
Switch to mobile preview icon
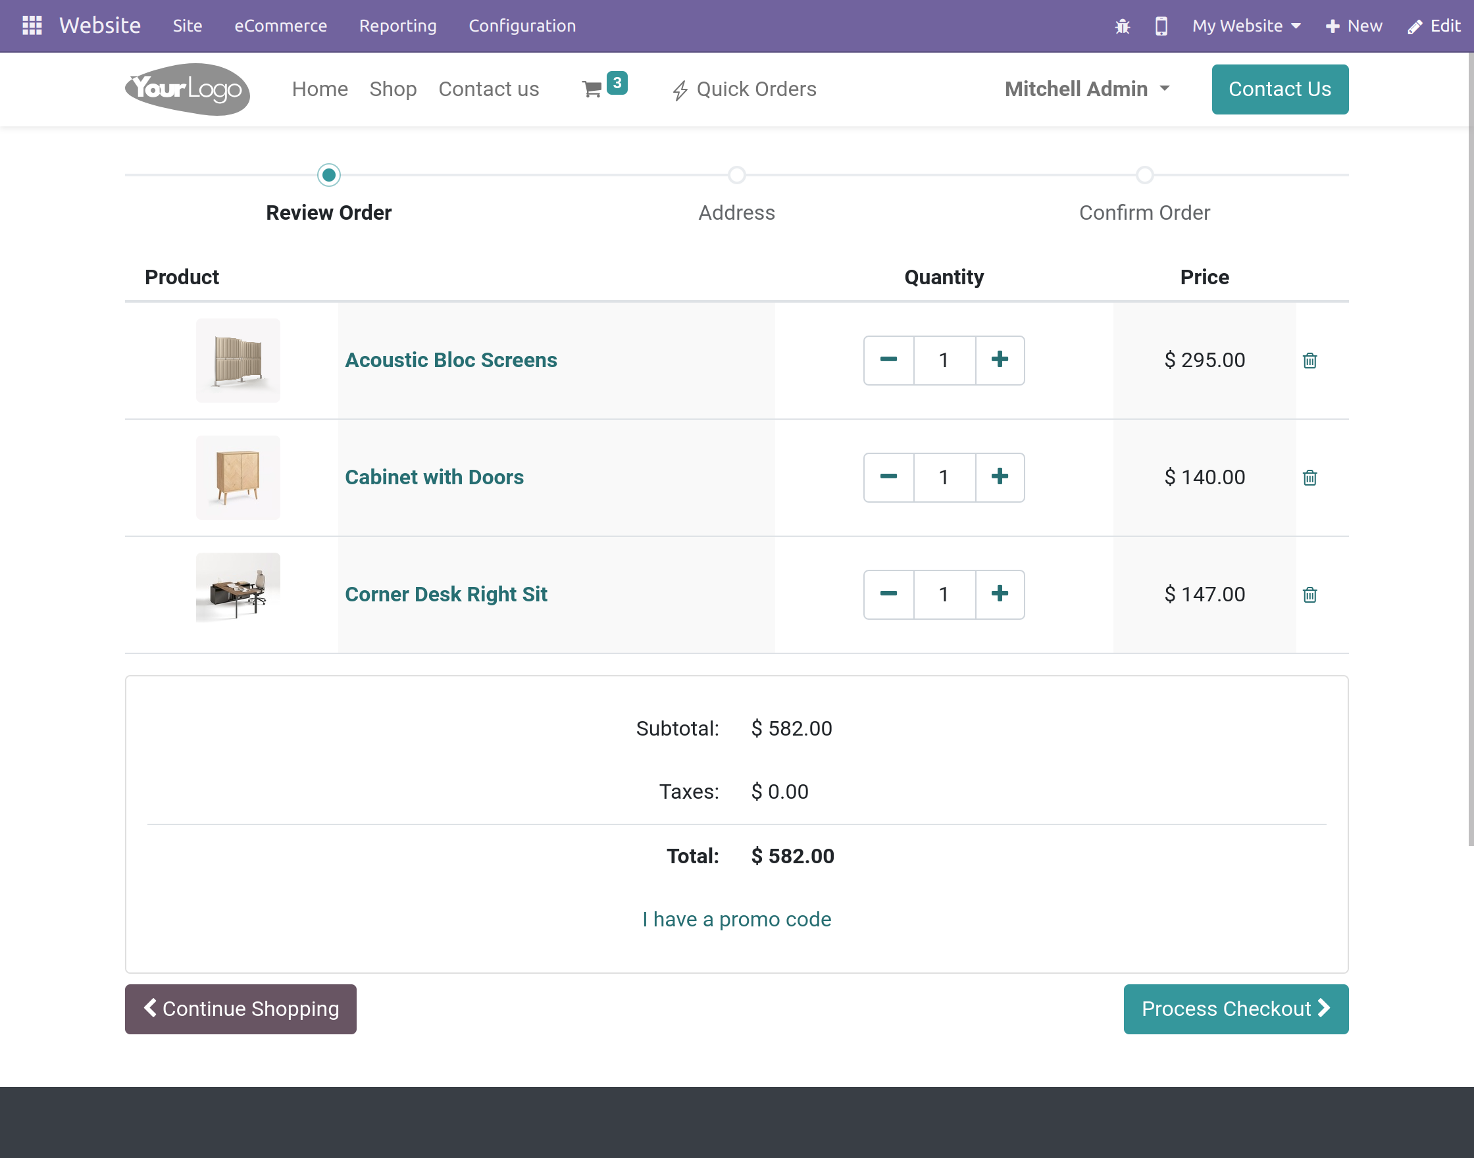coord(1161,26)
